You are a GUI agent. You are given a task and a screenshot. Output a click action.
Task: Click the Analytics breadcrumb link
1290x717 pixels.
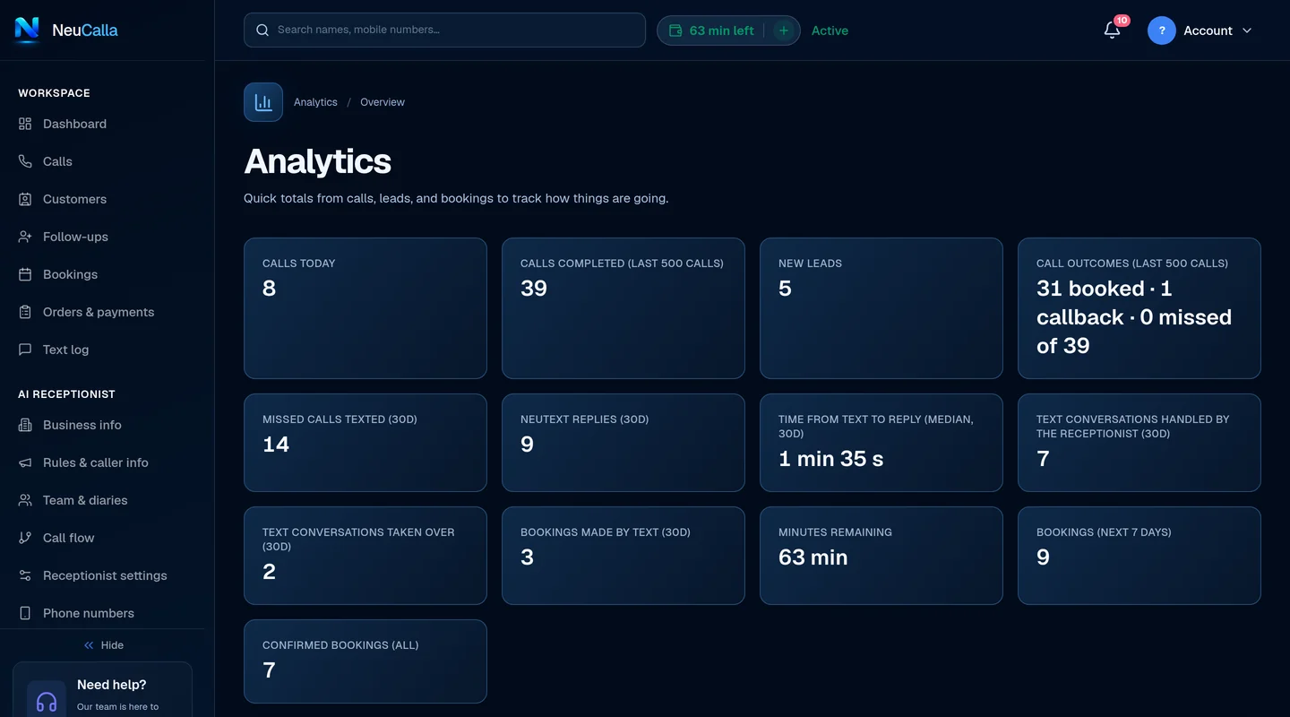315,102
